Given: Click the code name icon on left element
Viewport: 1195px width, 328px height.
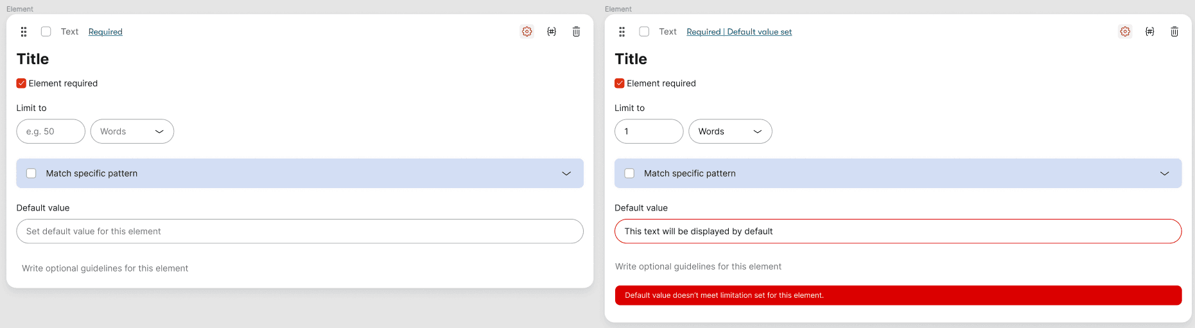Looking at the screenshot, I should (552, 31).
